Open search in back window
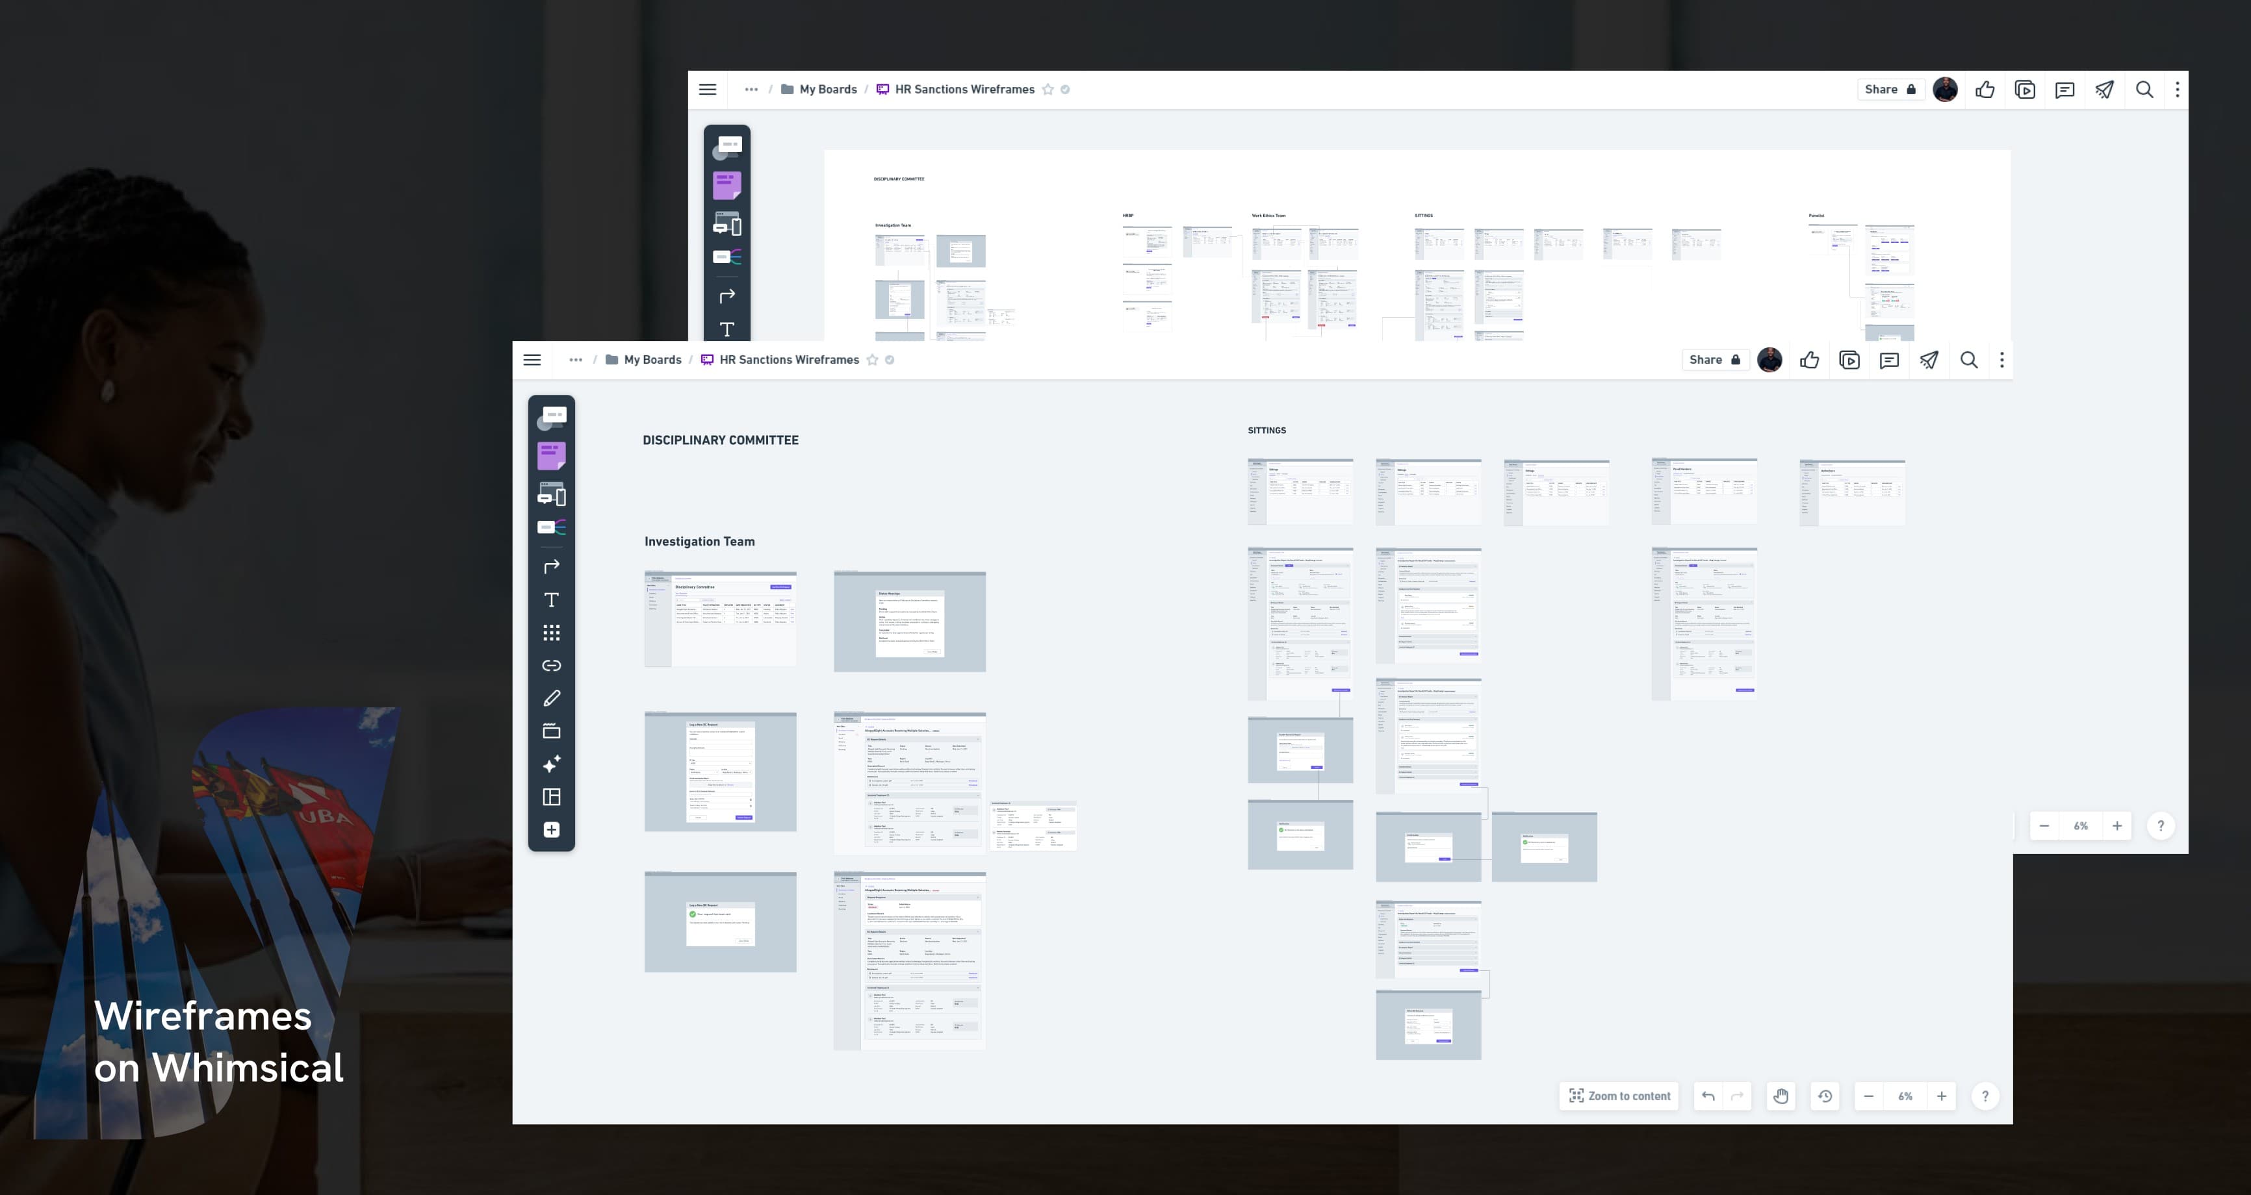2251x1195 pixels. [x=2144, y=89]
